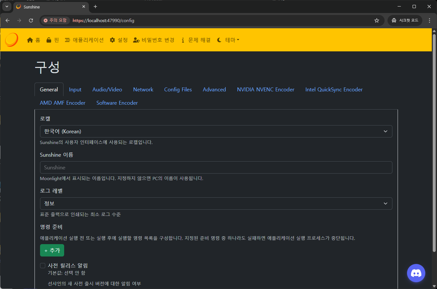This screenshot has height=289, width=437.
Task: Open the AMD AMF Encoder tab
Action: pyautogui.click(x=63, y=103)
